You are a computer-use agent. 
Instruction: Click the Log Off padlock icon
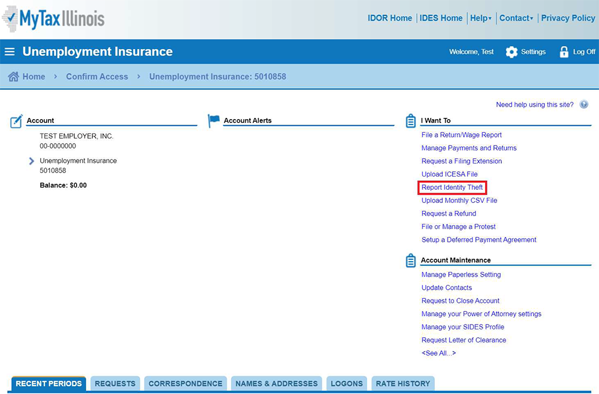[x=564, y=52]
